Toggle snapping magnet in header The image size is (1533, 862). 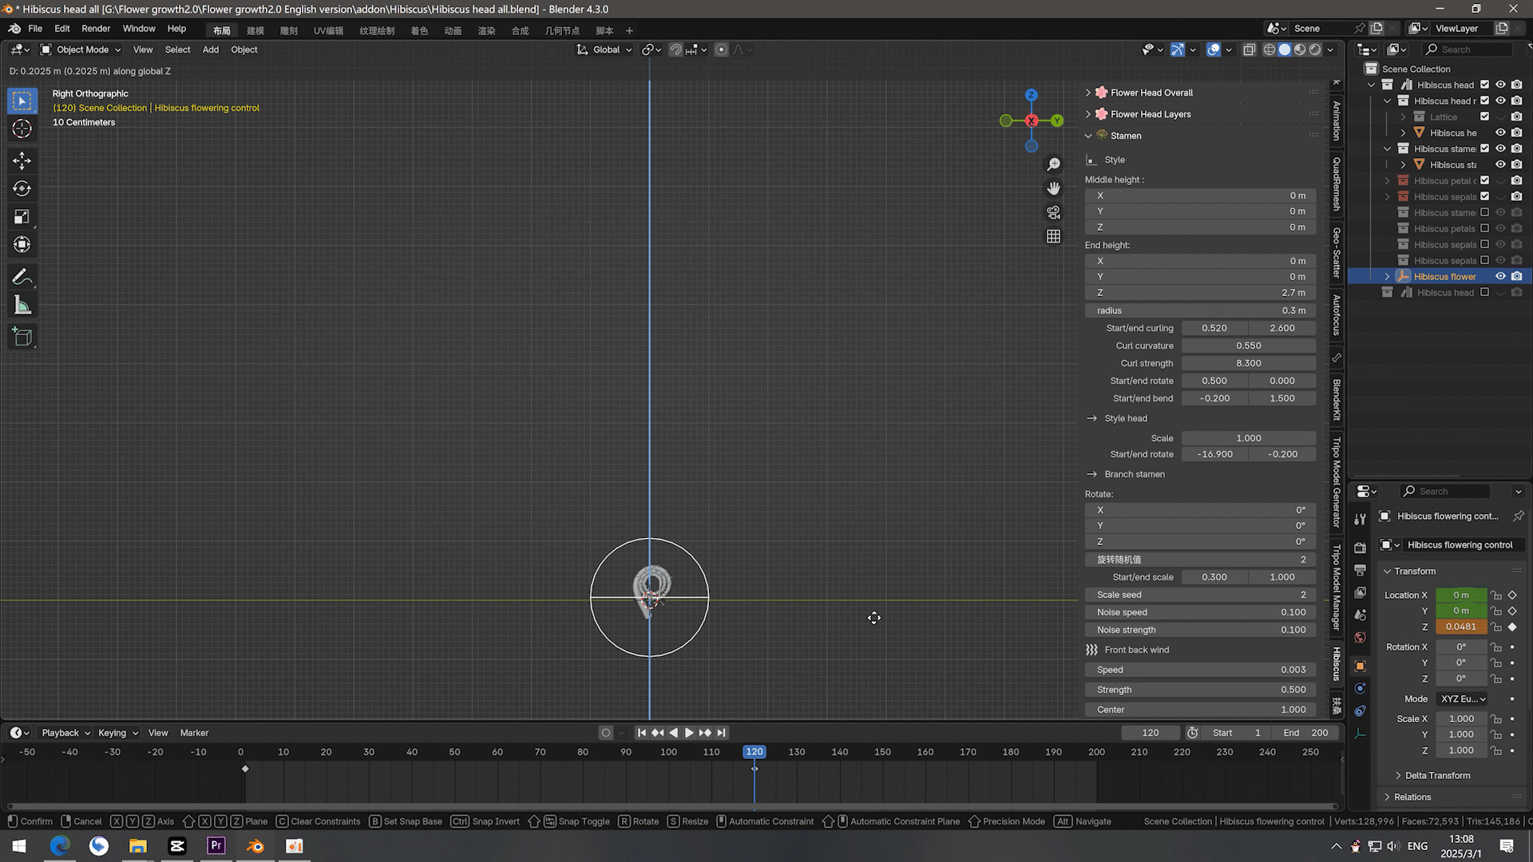(675, 49)
